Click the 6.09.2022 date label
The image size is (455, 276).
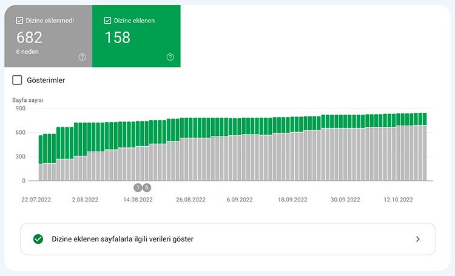pos(240,200)
